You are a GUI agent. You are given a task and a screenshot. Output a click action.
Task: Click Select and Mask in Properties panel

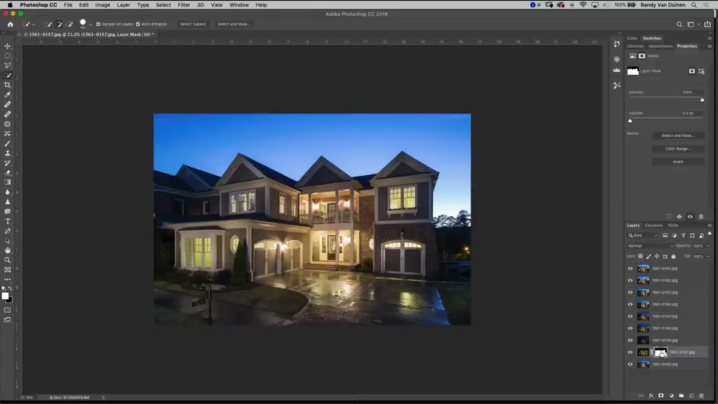pyautogui.click(x=678, y=136)
